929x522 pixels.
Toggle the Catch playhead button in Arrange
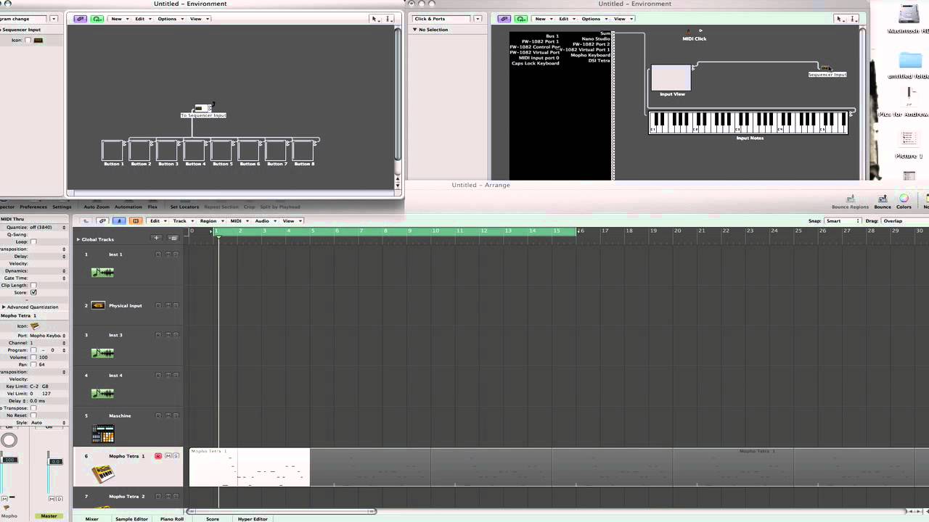[119, 221]
